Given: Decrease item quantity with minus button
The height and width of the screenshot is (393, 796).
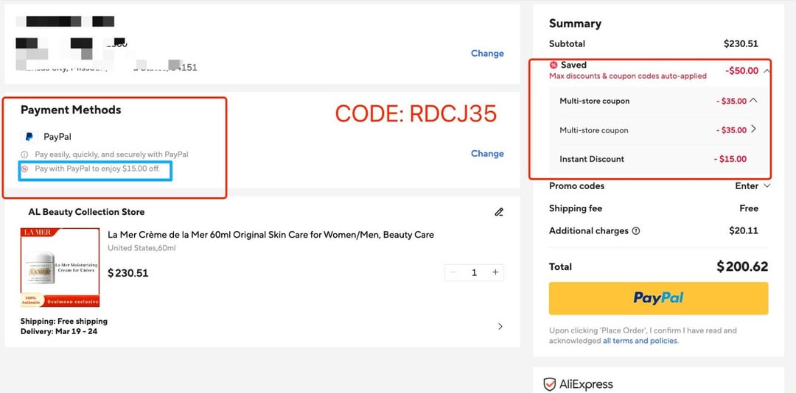Looking at the screenshot, I should coord(453,272).
